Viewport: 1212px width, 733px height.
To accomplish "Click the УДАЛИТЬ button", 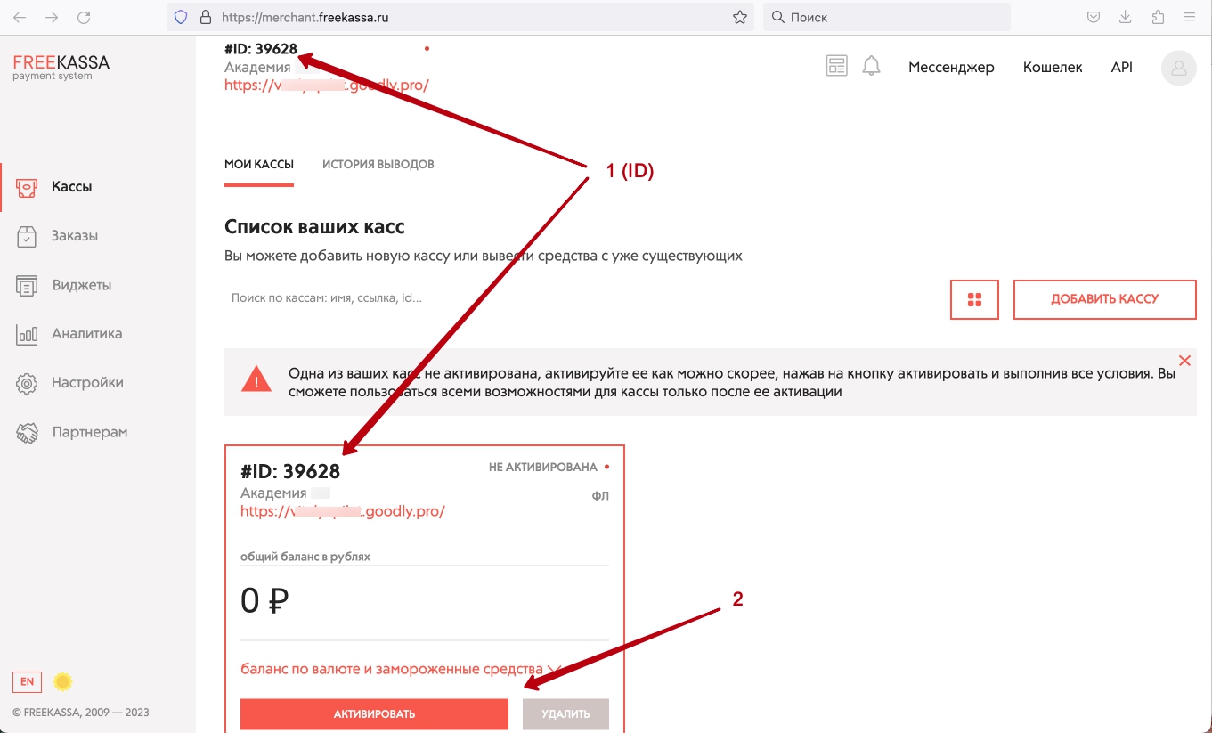I will [565, 714].
